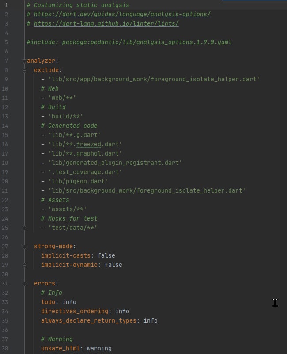The image size is (287, 354).
Task: Click the info value of always_declare_return_types
Action: [x=151, y=320]
